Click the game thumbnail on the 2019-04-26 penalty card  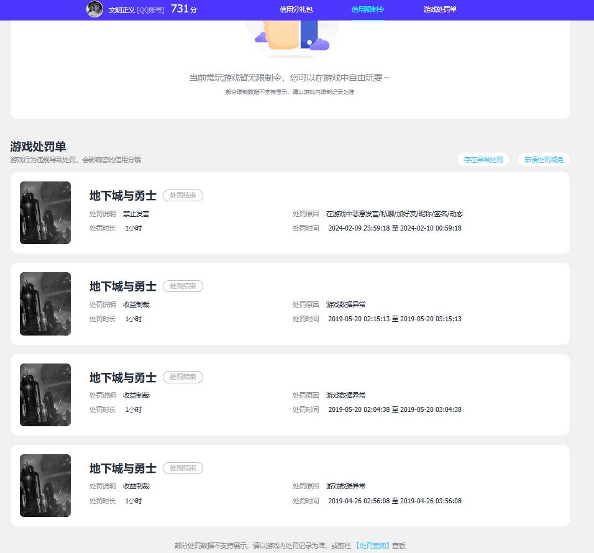45,485
